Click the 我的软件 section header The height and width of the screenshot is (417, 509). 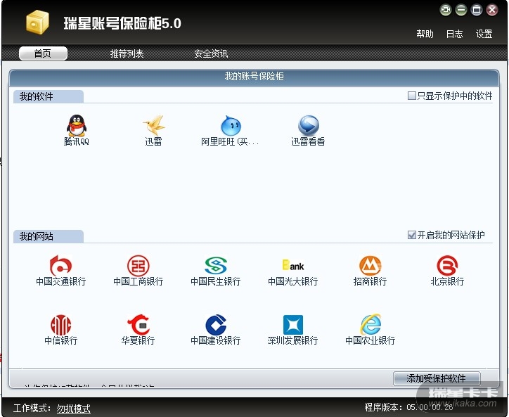[49, 96]
